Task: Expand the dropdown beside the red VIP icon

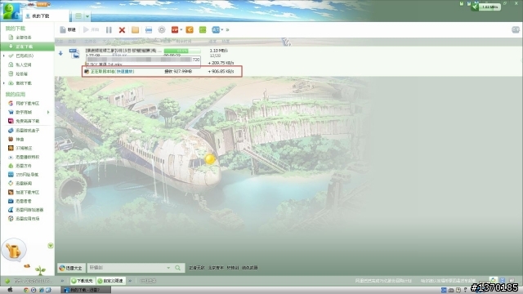Action: pyautogui.click(x=181, y=30)
